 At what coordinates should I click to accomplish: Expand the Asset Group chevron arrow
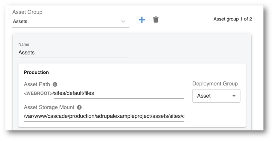(123, 21)
